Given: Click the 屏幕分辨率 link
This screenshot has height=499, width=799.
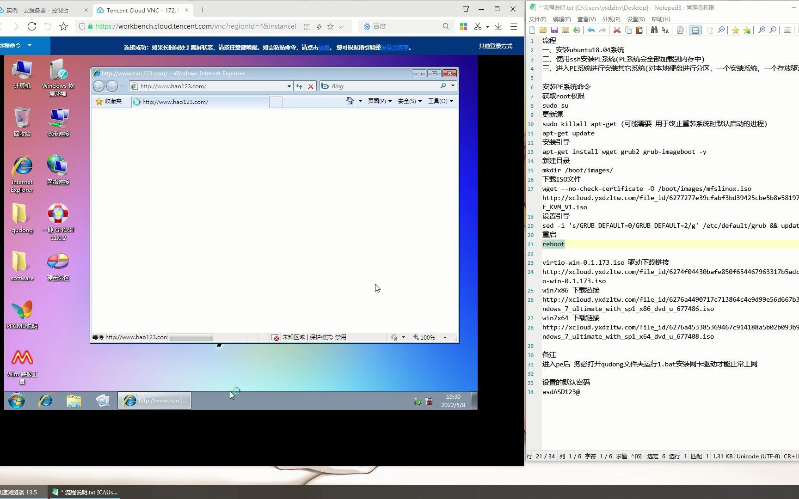Looking at the screenshot, I should tap(395, 47).
